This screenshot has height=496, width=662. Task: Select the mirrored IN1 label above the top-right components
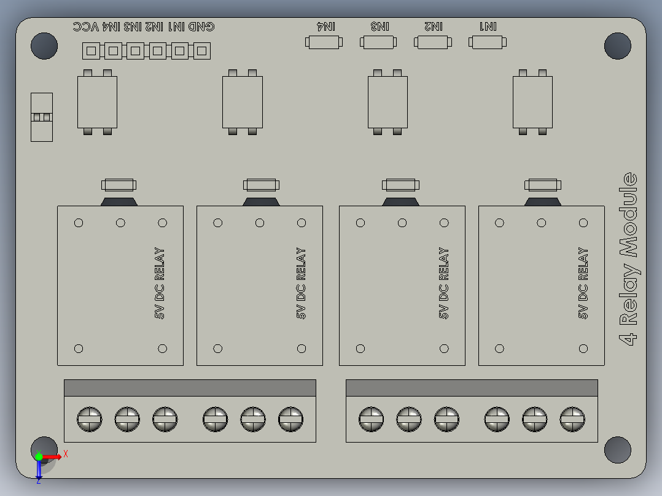pos(488,26)
